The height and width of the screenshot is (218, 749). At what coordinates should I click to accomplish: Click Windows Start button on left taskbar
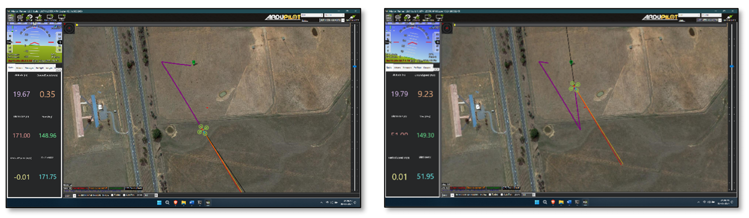[159, 203]
